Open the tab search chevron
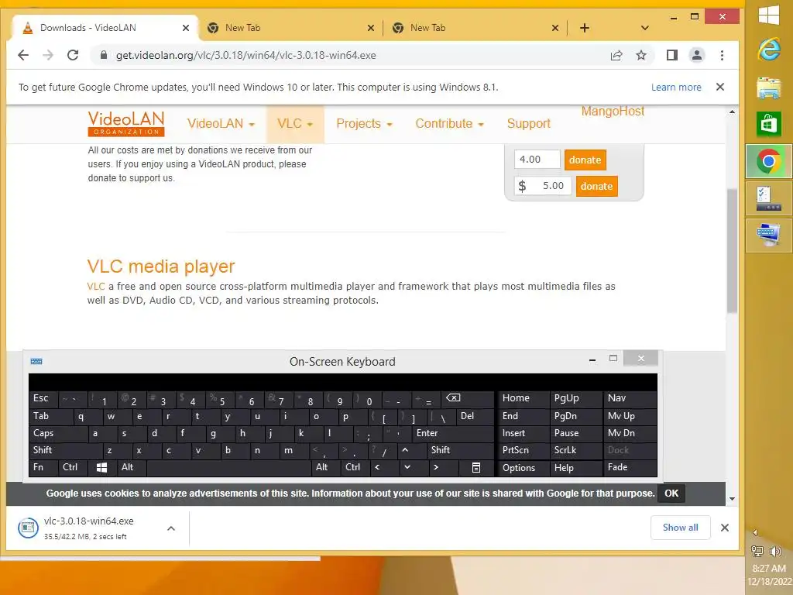Screen dimensions: 793x595 644,28
